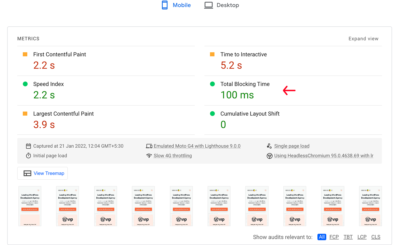Switch to the Desktop tab

(x=227, y=5)
